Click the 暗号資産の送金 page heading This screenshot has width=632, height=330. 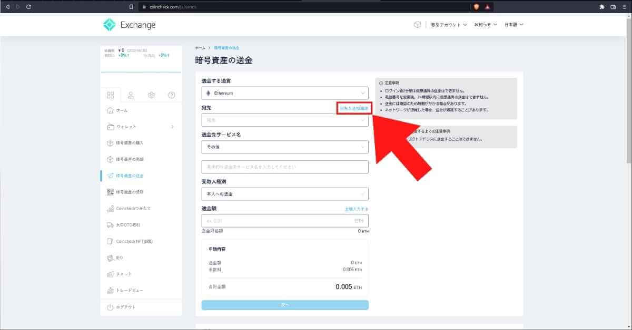(224, 60)
